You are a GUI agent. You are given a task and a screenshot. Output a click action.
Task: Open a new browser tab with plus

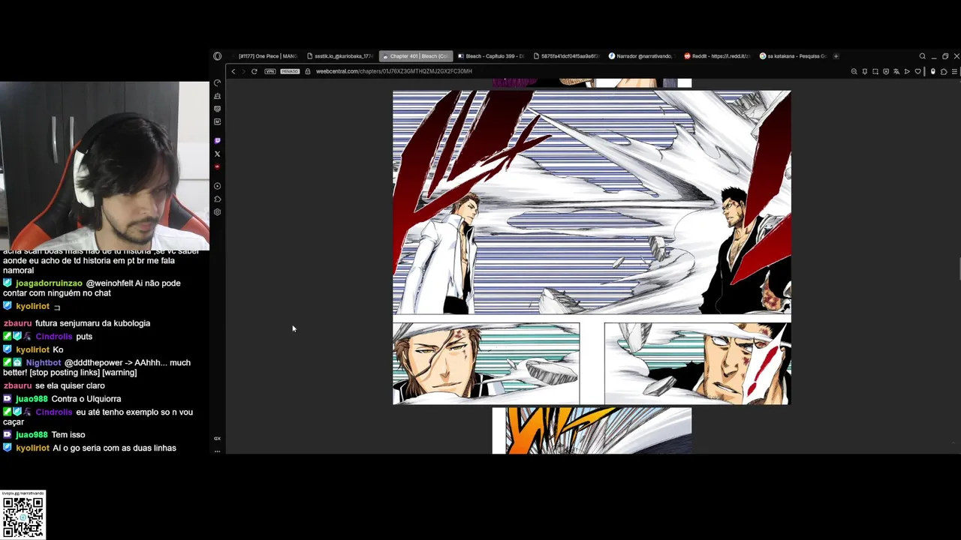[x=836, y=56]
